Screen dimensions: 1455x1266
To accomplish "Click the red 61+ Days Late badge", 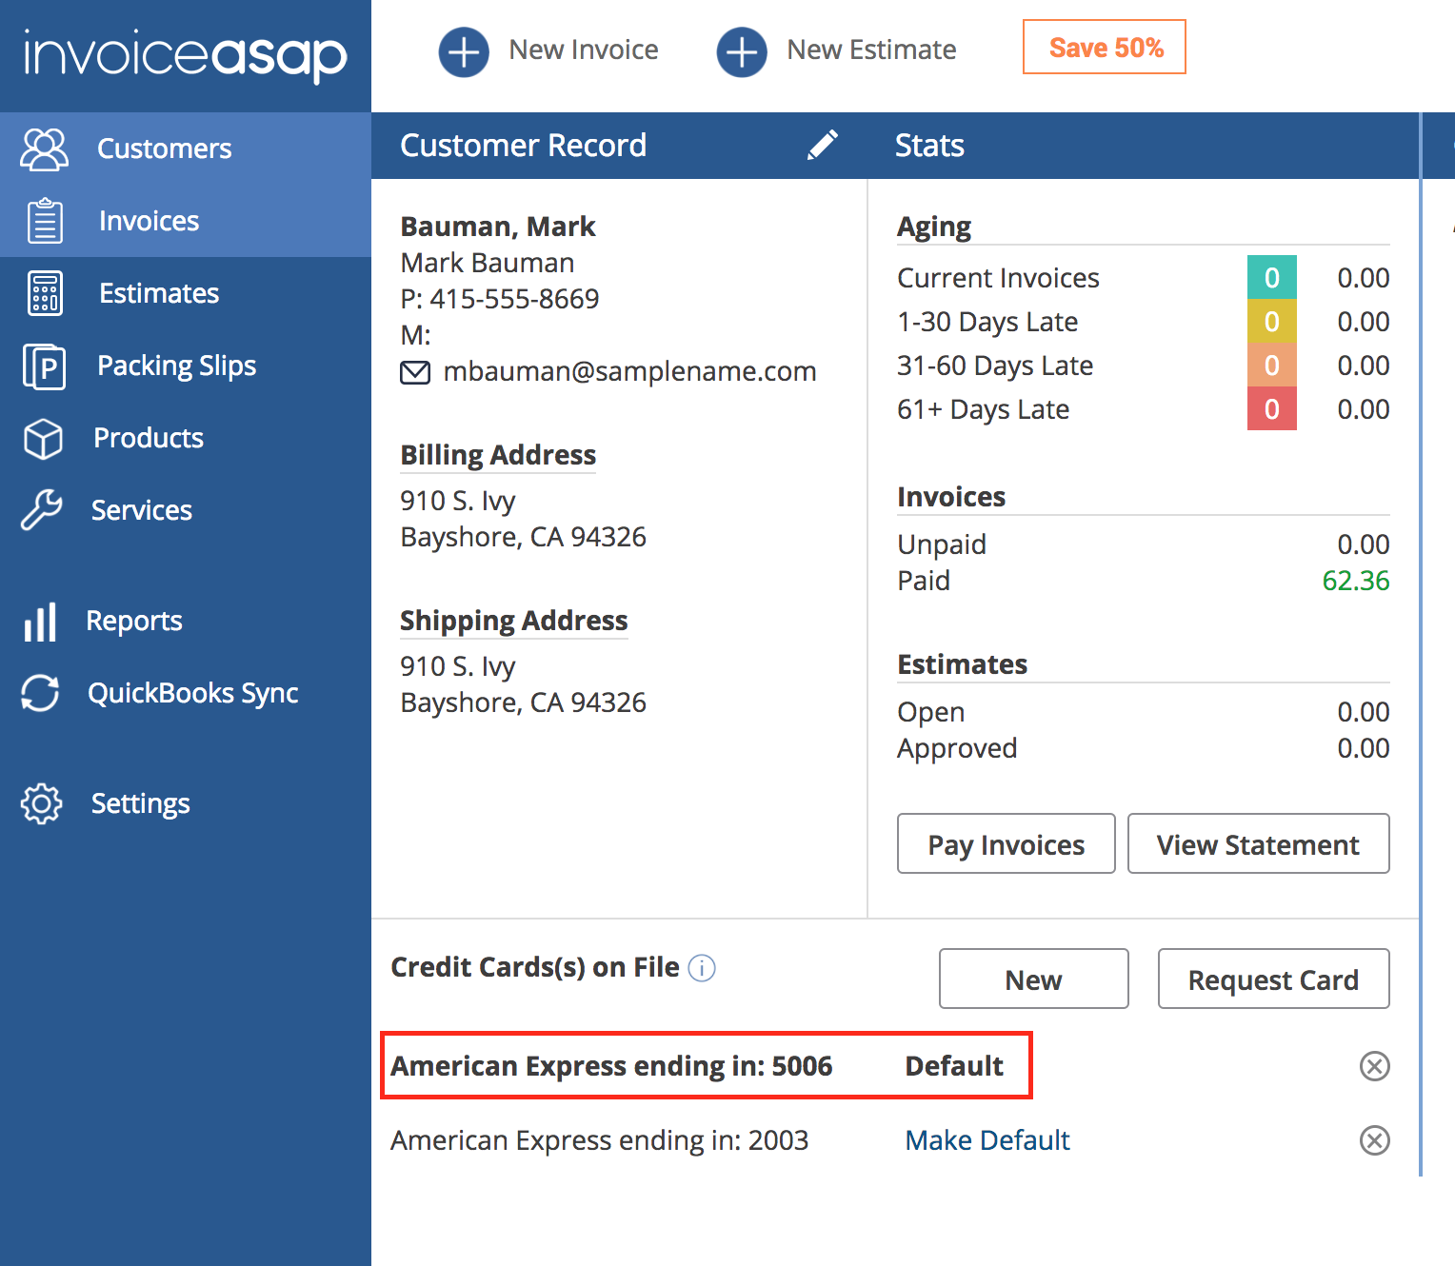I will [x=1271, y=409].
